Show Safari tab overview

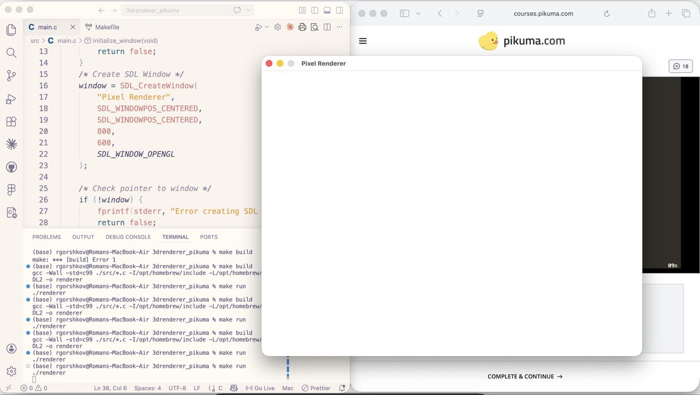(x=686, y=13)
